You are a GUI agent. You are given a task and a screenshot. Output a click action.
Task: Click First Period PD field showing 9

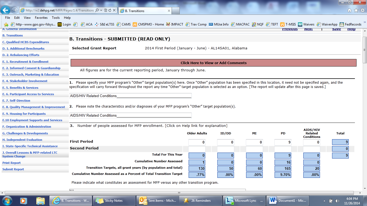(283, 142)
